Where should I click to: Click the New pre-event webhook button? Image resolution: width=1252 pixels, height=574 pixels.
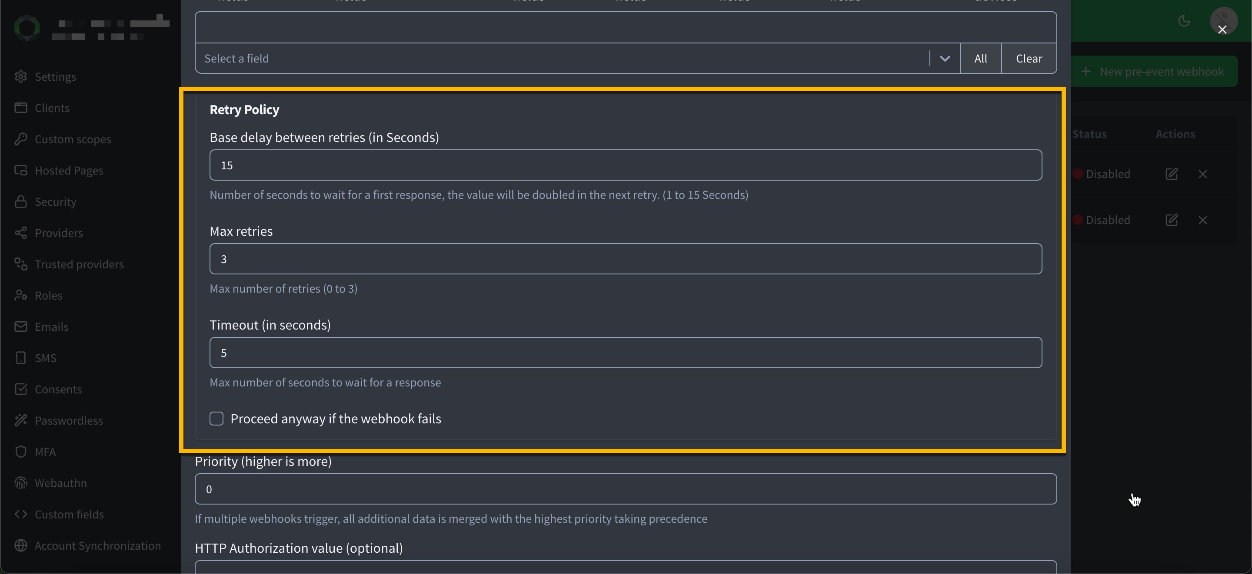click(1155, 71)
